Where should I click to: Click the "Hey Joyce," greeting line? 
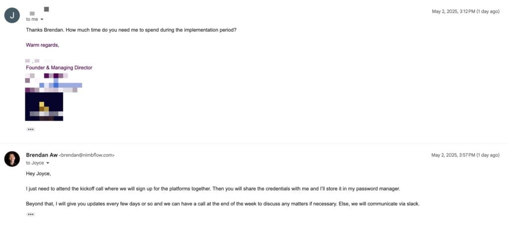click(38, 174)
